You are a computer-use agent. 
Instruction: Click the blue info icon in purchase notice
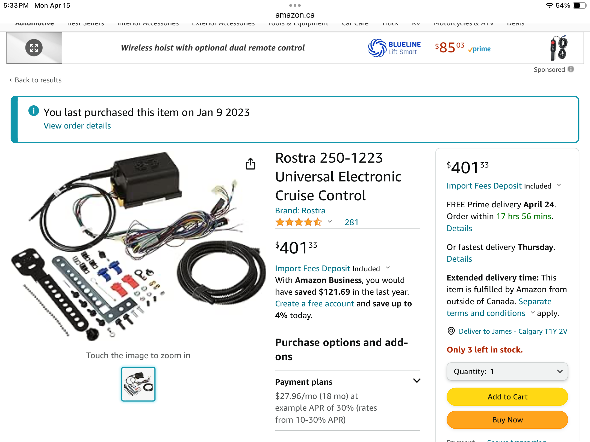[34, 111]
